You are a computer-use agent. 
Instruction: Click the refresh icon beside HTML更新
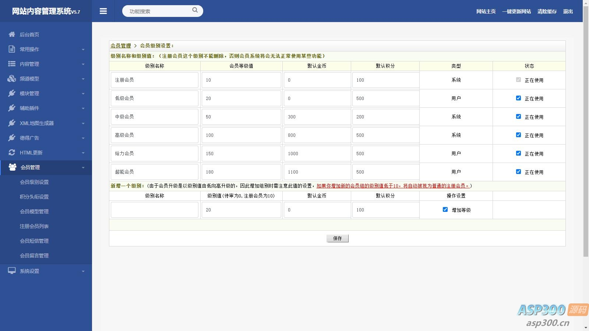[12, 152]
